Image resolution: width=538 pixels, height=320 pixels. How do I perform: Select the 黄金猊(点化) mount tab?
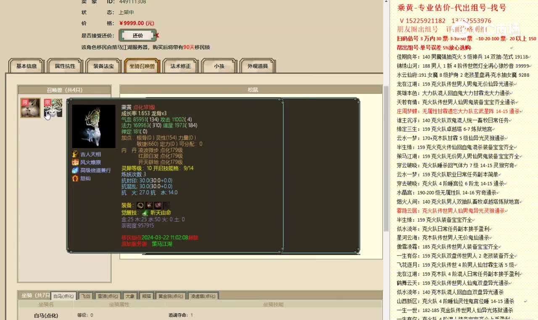[x=170, y=296]
